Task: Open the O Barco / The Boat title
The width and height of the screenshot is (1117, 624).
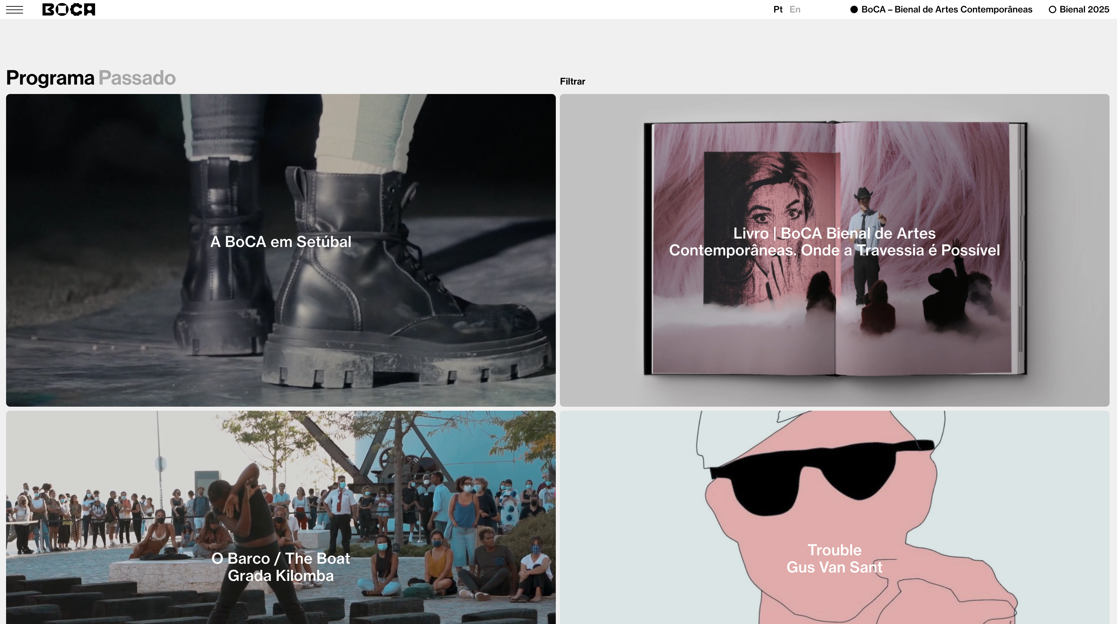Action: [280, 559]
